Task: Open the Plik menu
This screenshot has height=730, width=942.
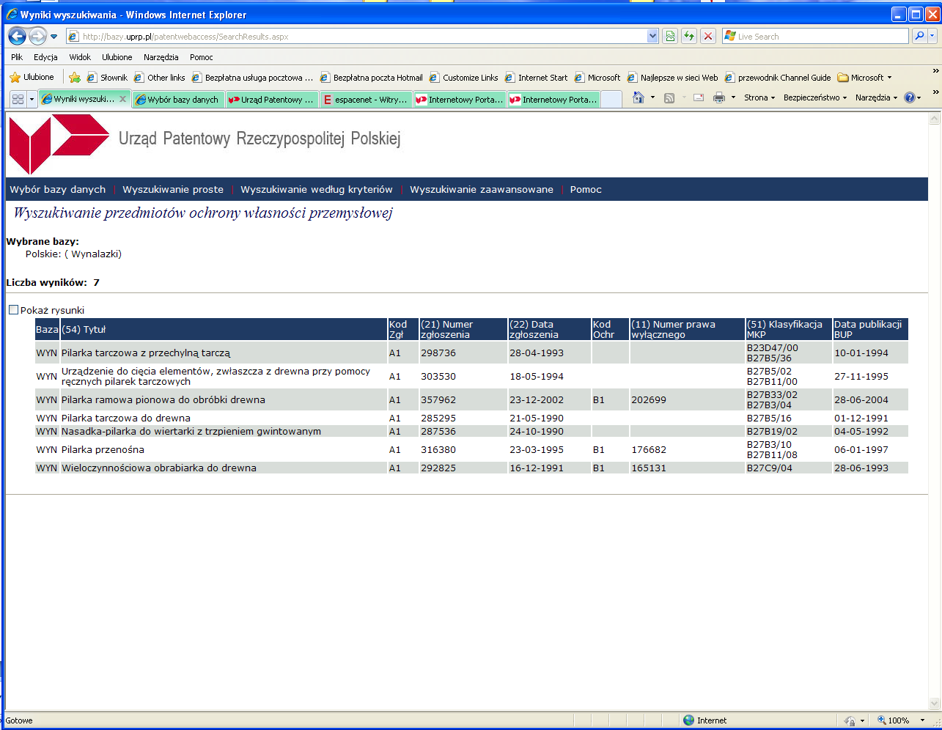Action: [x=17, y=57]
